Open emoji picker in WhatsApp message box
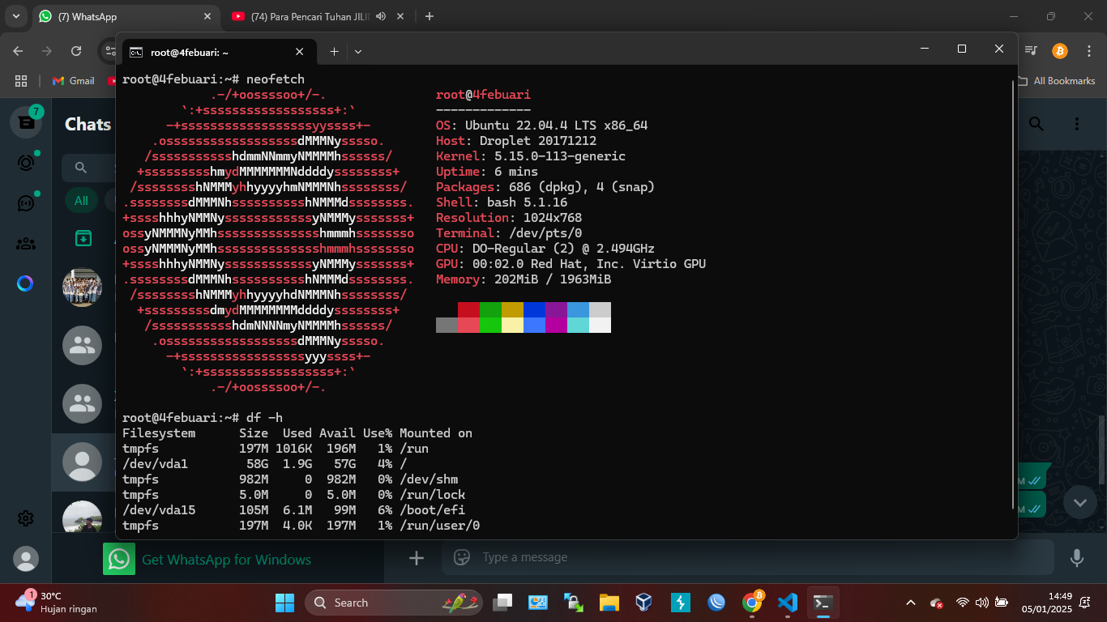 [x=462, y=557]
